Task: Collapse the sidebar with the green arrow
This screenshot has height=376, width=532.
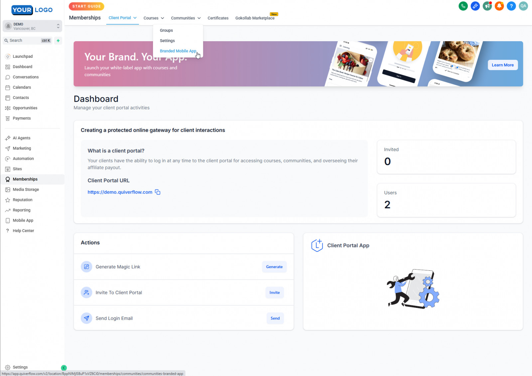Action: coord(64,368)
